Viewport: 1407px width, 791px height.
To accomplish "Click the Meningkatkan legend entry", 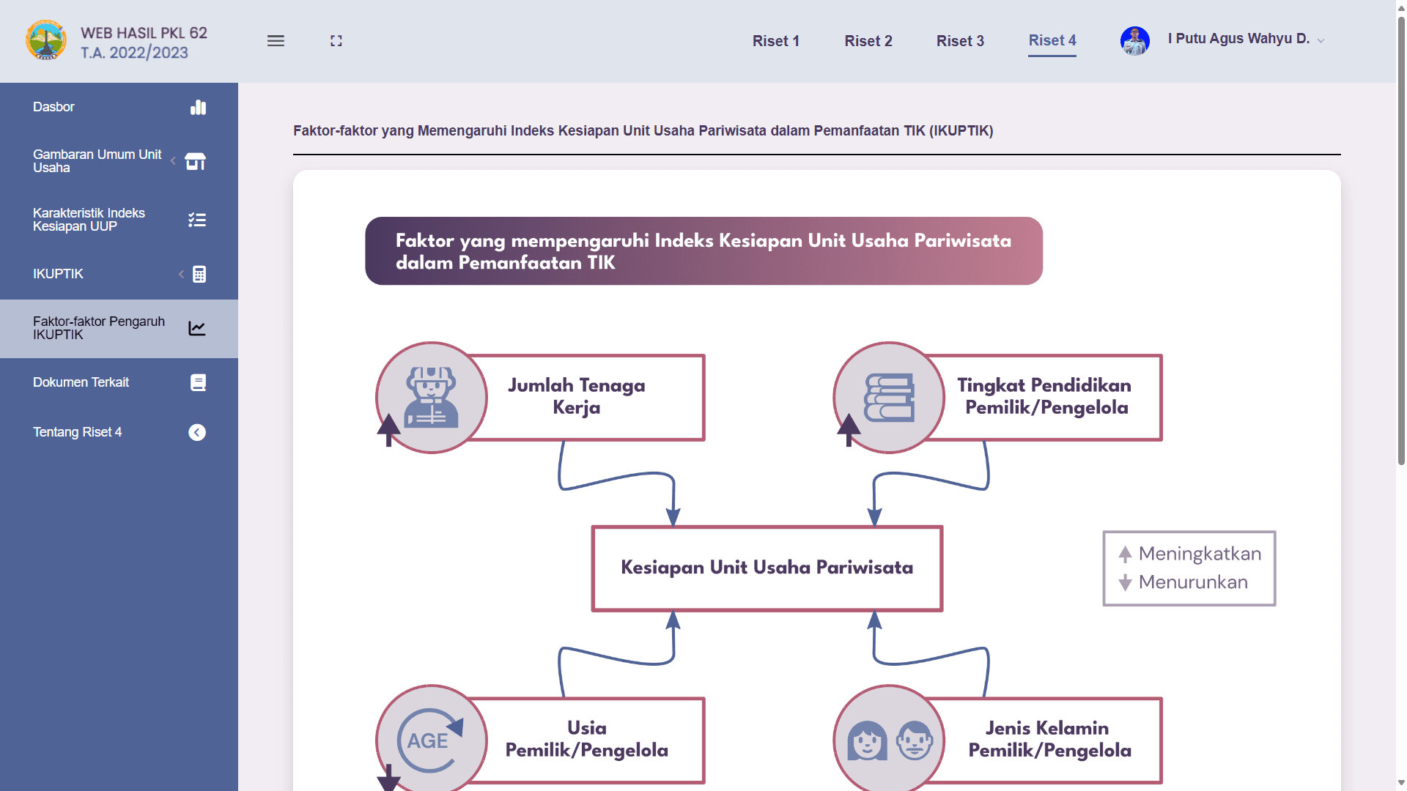I will 1190,554.
